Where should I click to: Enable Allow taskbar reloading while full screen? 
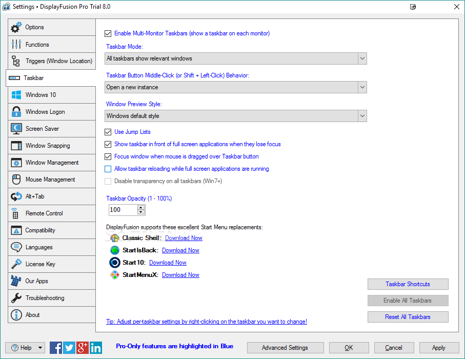pyautogui.click(x=108, y=169)
